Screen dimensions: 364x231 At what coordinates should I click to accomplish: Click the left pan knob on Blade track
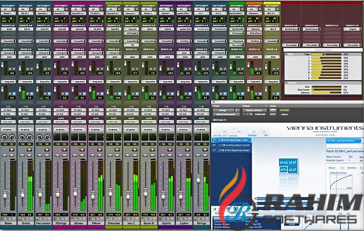(4, 138)
